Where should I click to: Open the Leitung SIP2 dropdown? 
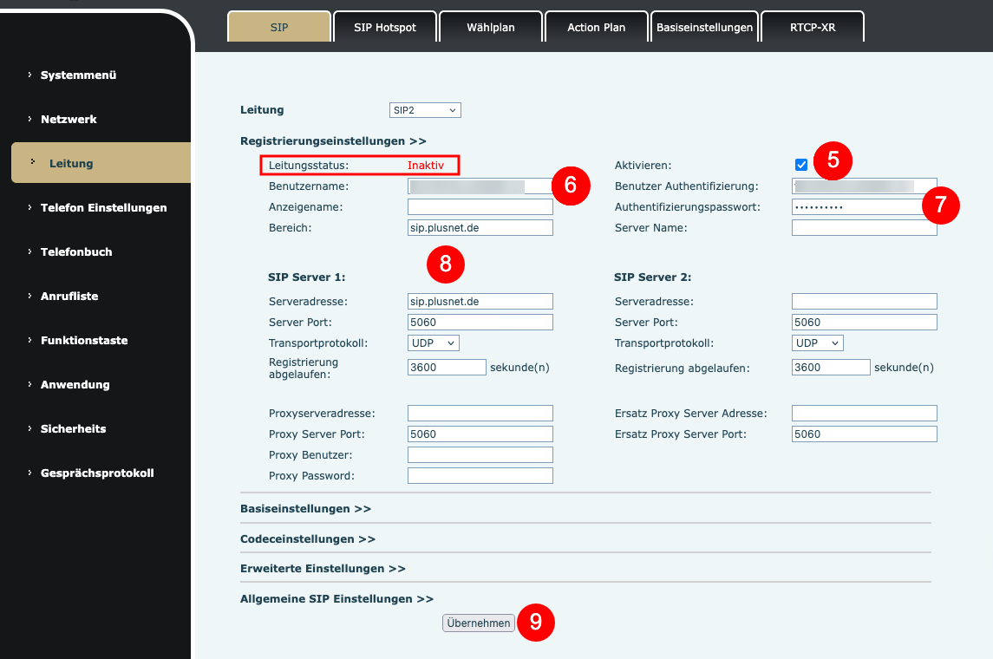coord(425,110)
